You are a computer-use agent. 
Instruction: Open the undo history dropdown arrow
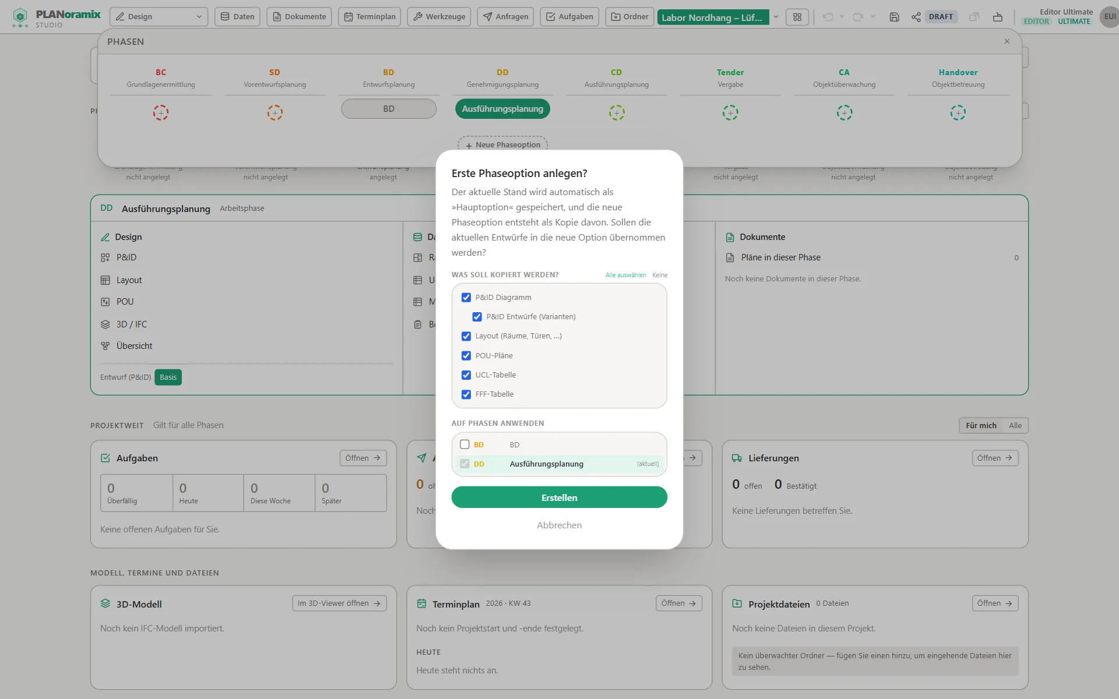click(842, 17)
